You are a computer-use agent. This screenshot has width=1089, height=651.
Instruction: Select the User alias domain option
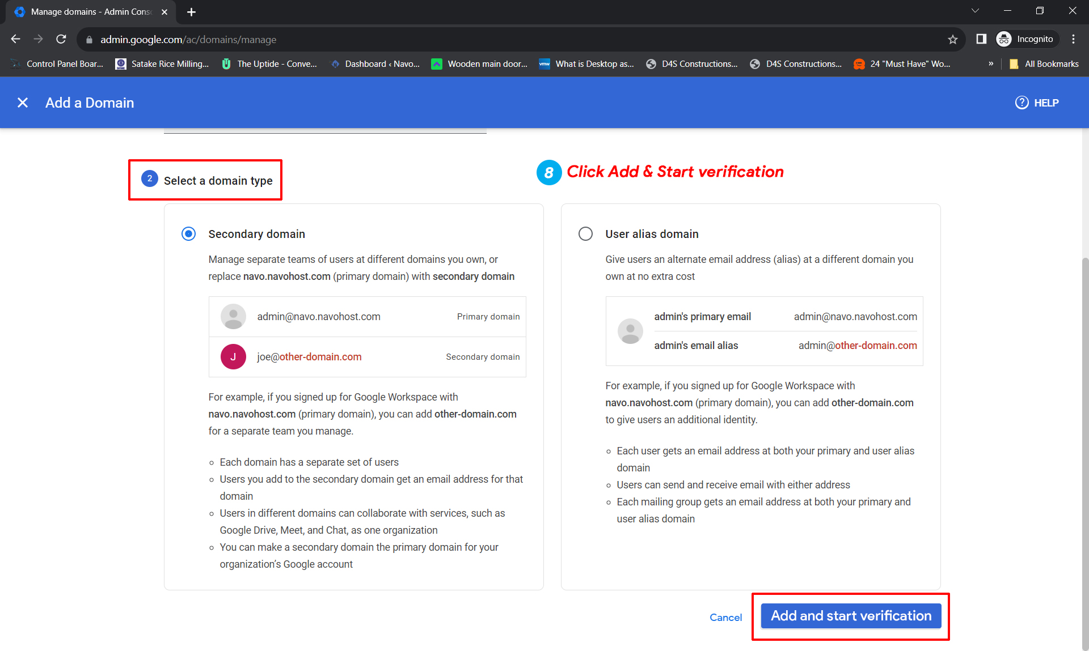585,234
